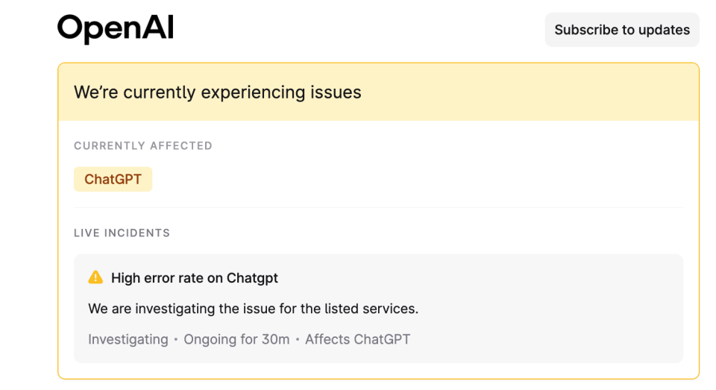Viewport: 716px width, 390px height.
Task: Select the ChatGPT affected component badge
Action: point(113,179)
